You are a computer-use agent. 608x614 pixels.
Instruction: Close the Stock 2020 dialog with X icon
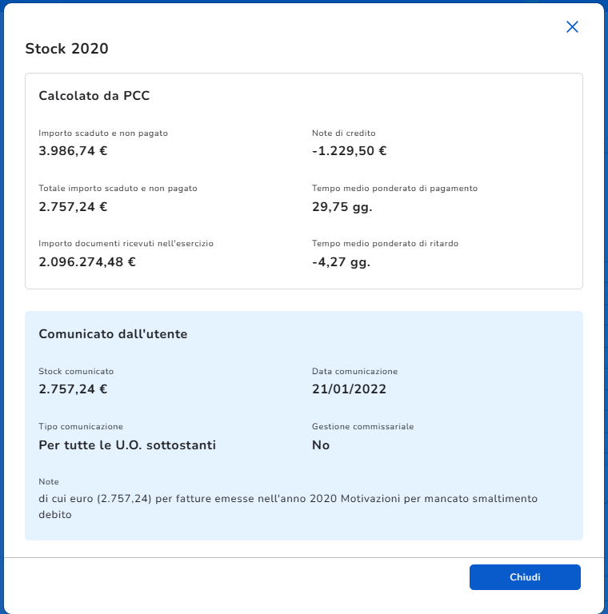tap(572, 27)
